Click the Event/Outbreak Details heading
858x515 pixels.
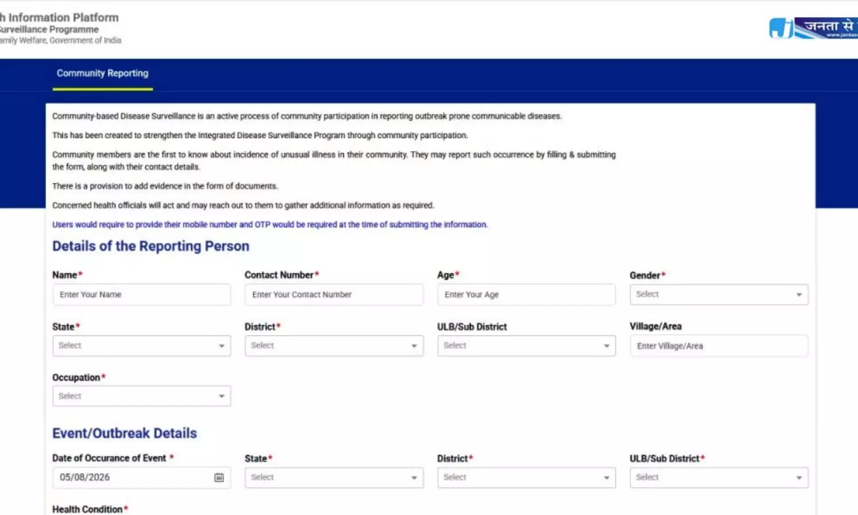pos(125,433)
